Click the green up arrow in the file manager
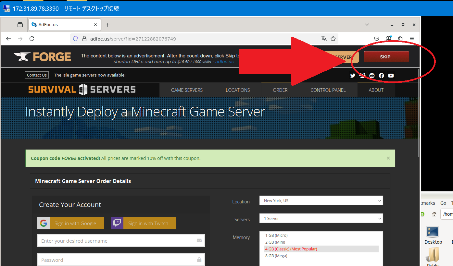 [x=422, y=214]
